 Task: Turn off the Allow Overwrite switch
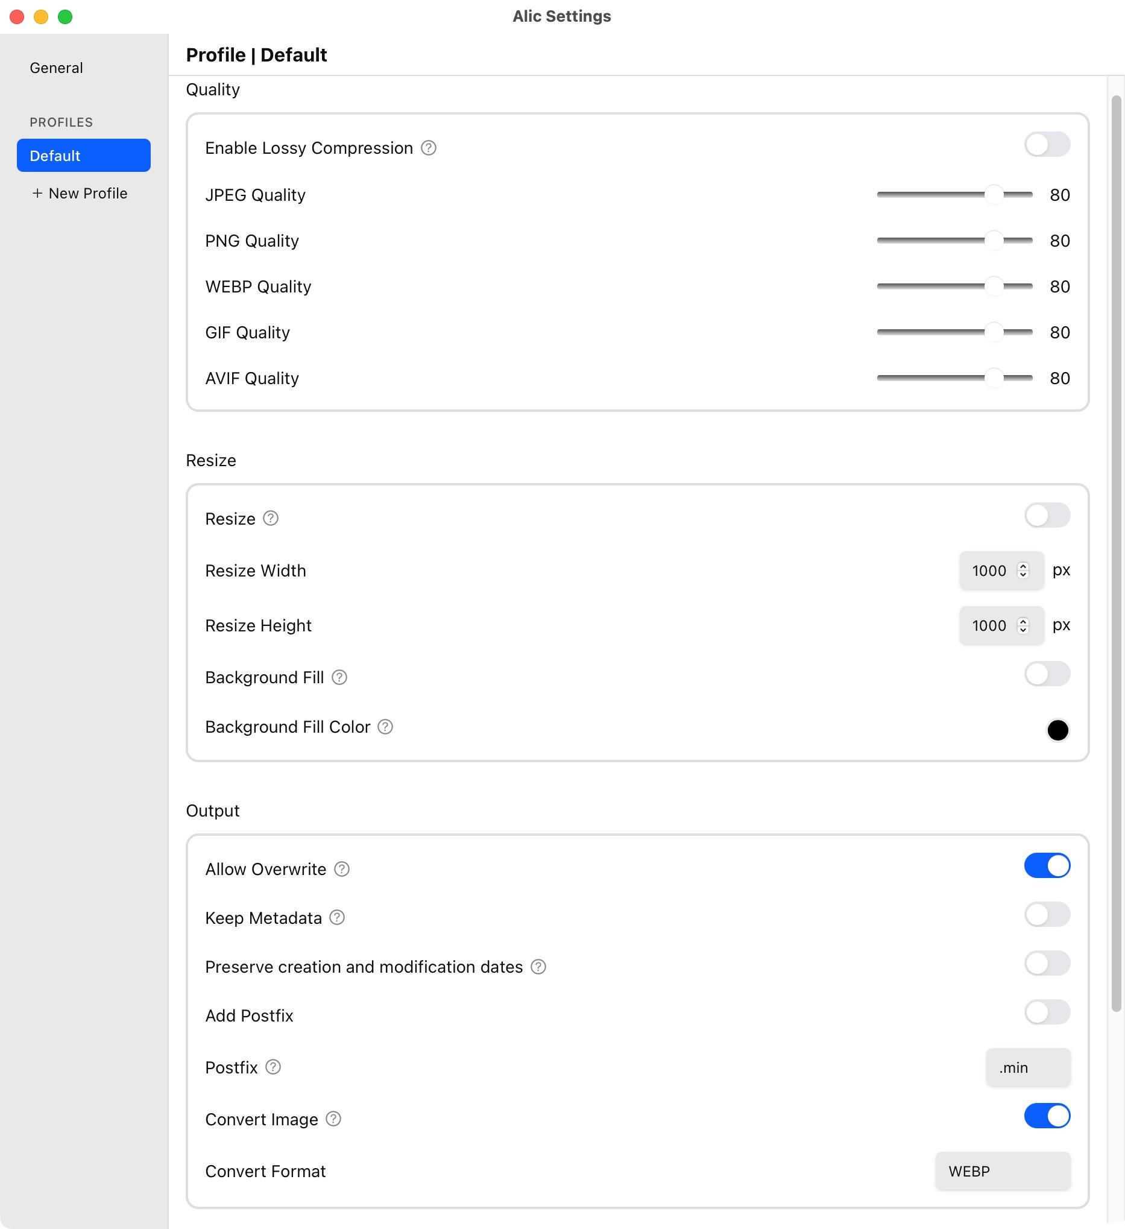(x=1047, y=867)
